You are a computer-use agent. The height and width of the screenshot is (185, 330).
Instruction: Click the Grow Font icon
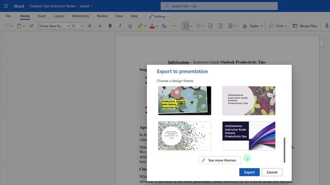pyautogui.click(x=90, y=26)
